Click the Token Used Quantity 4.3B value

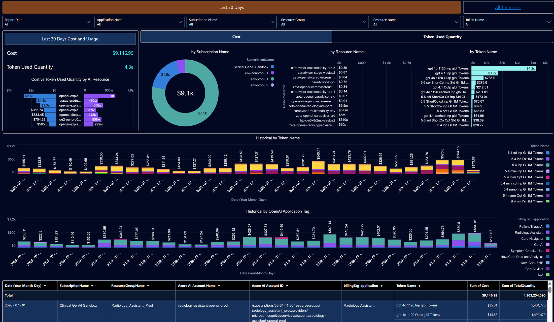tap(129, 67)
